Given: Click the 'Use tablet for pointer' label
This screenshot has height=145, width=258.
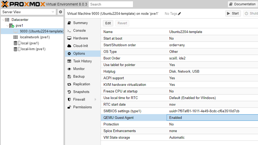Looking at the screenshot, I should (x=119, y=65).
